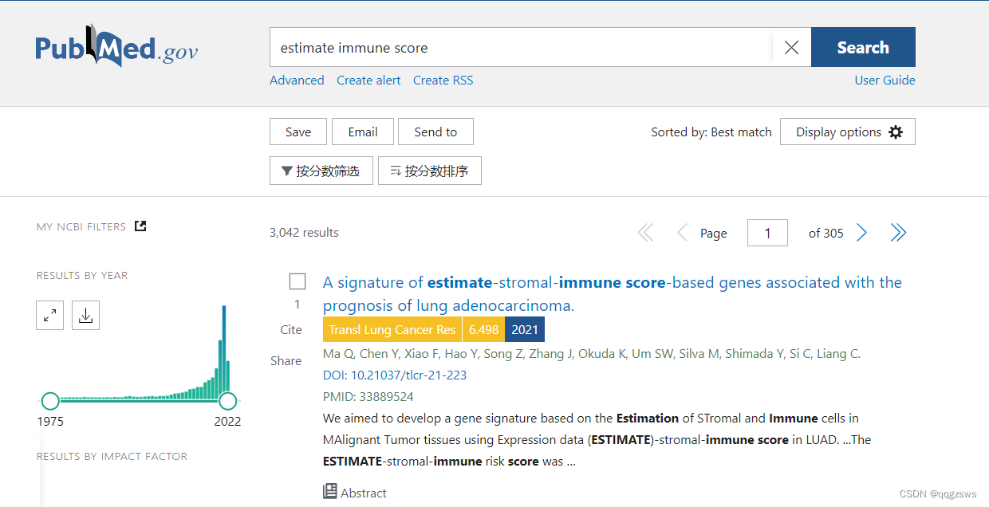Clear the search box with the X icon
989x507 pixels.
(791, 47)
